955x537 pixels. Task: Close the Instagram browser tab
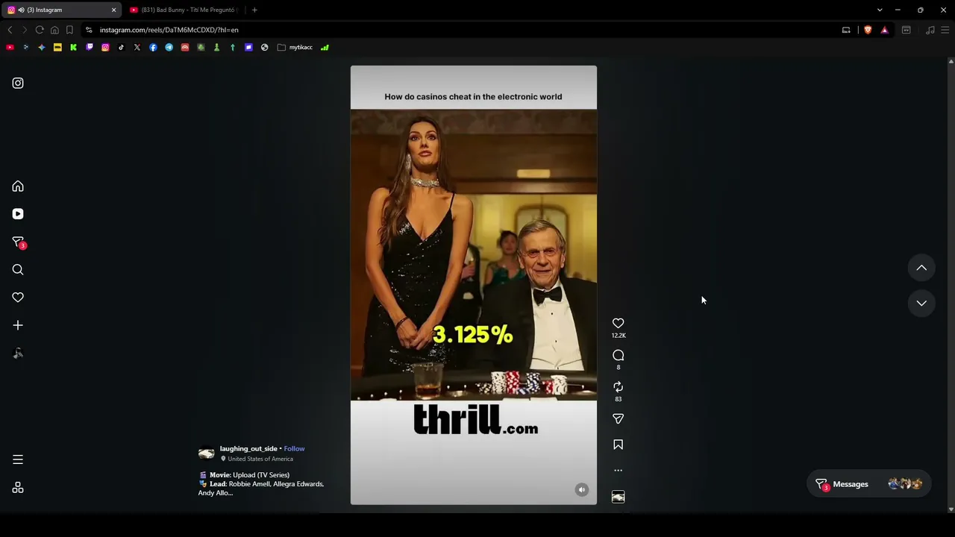(x=113, y=10)
